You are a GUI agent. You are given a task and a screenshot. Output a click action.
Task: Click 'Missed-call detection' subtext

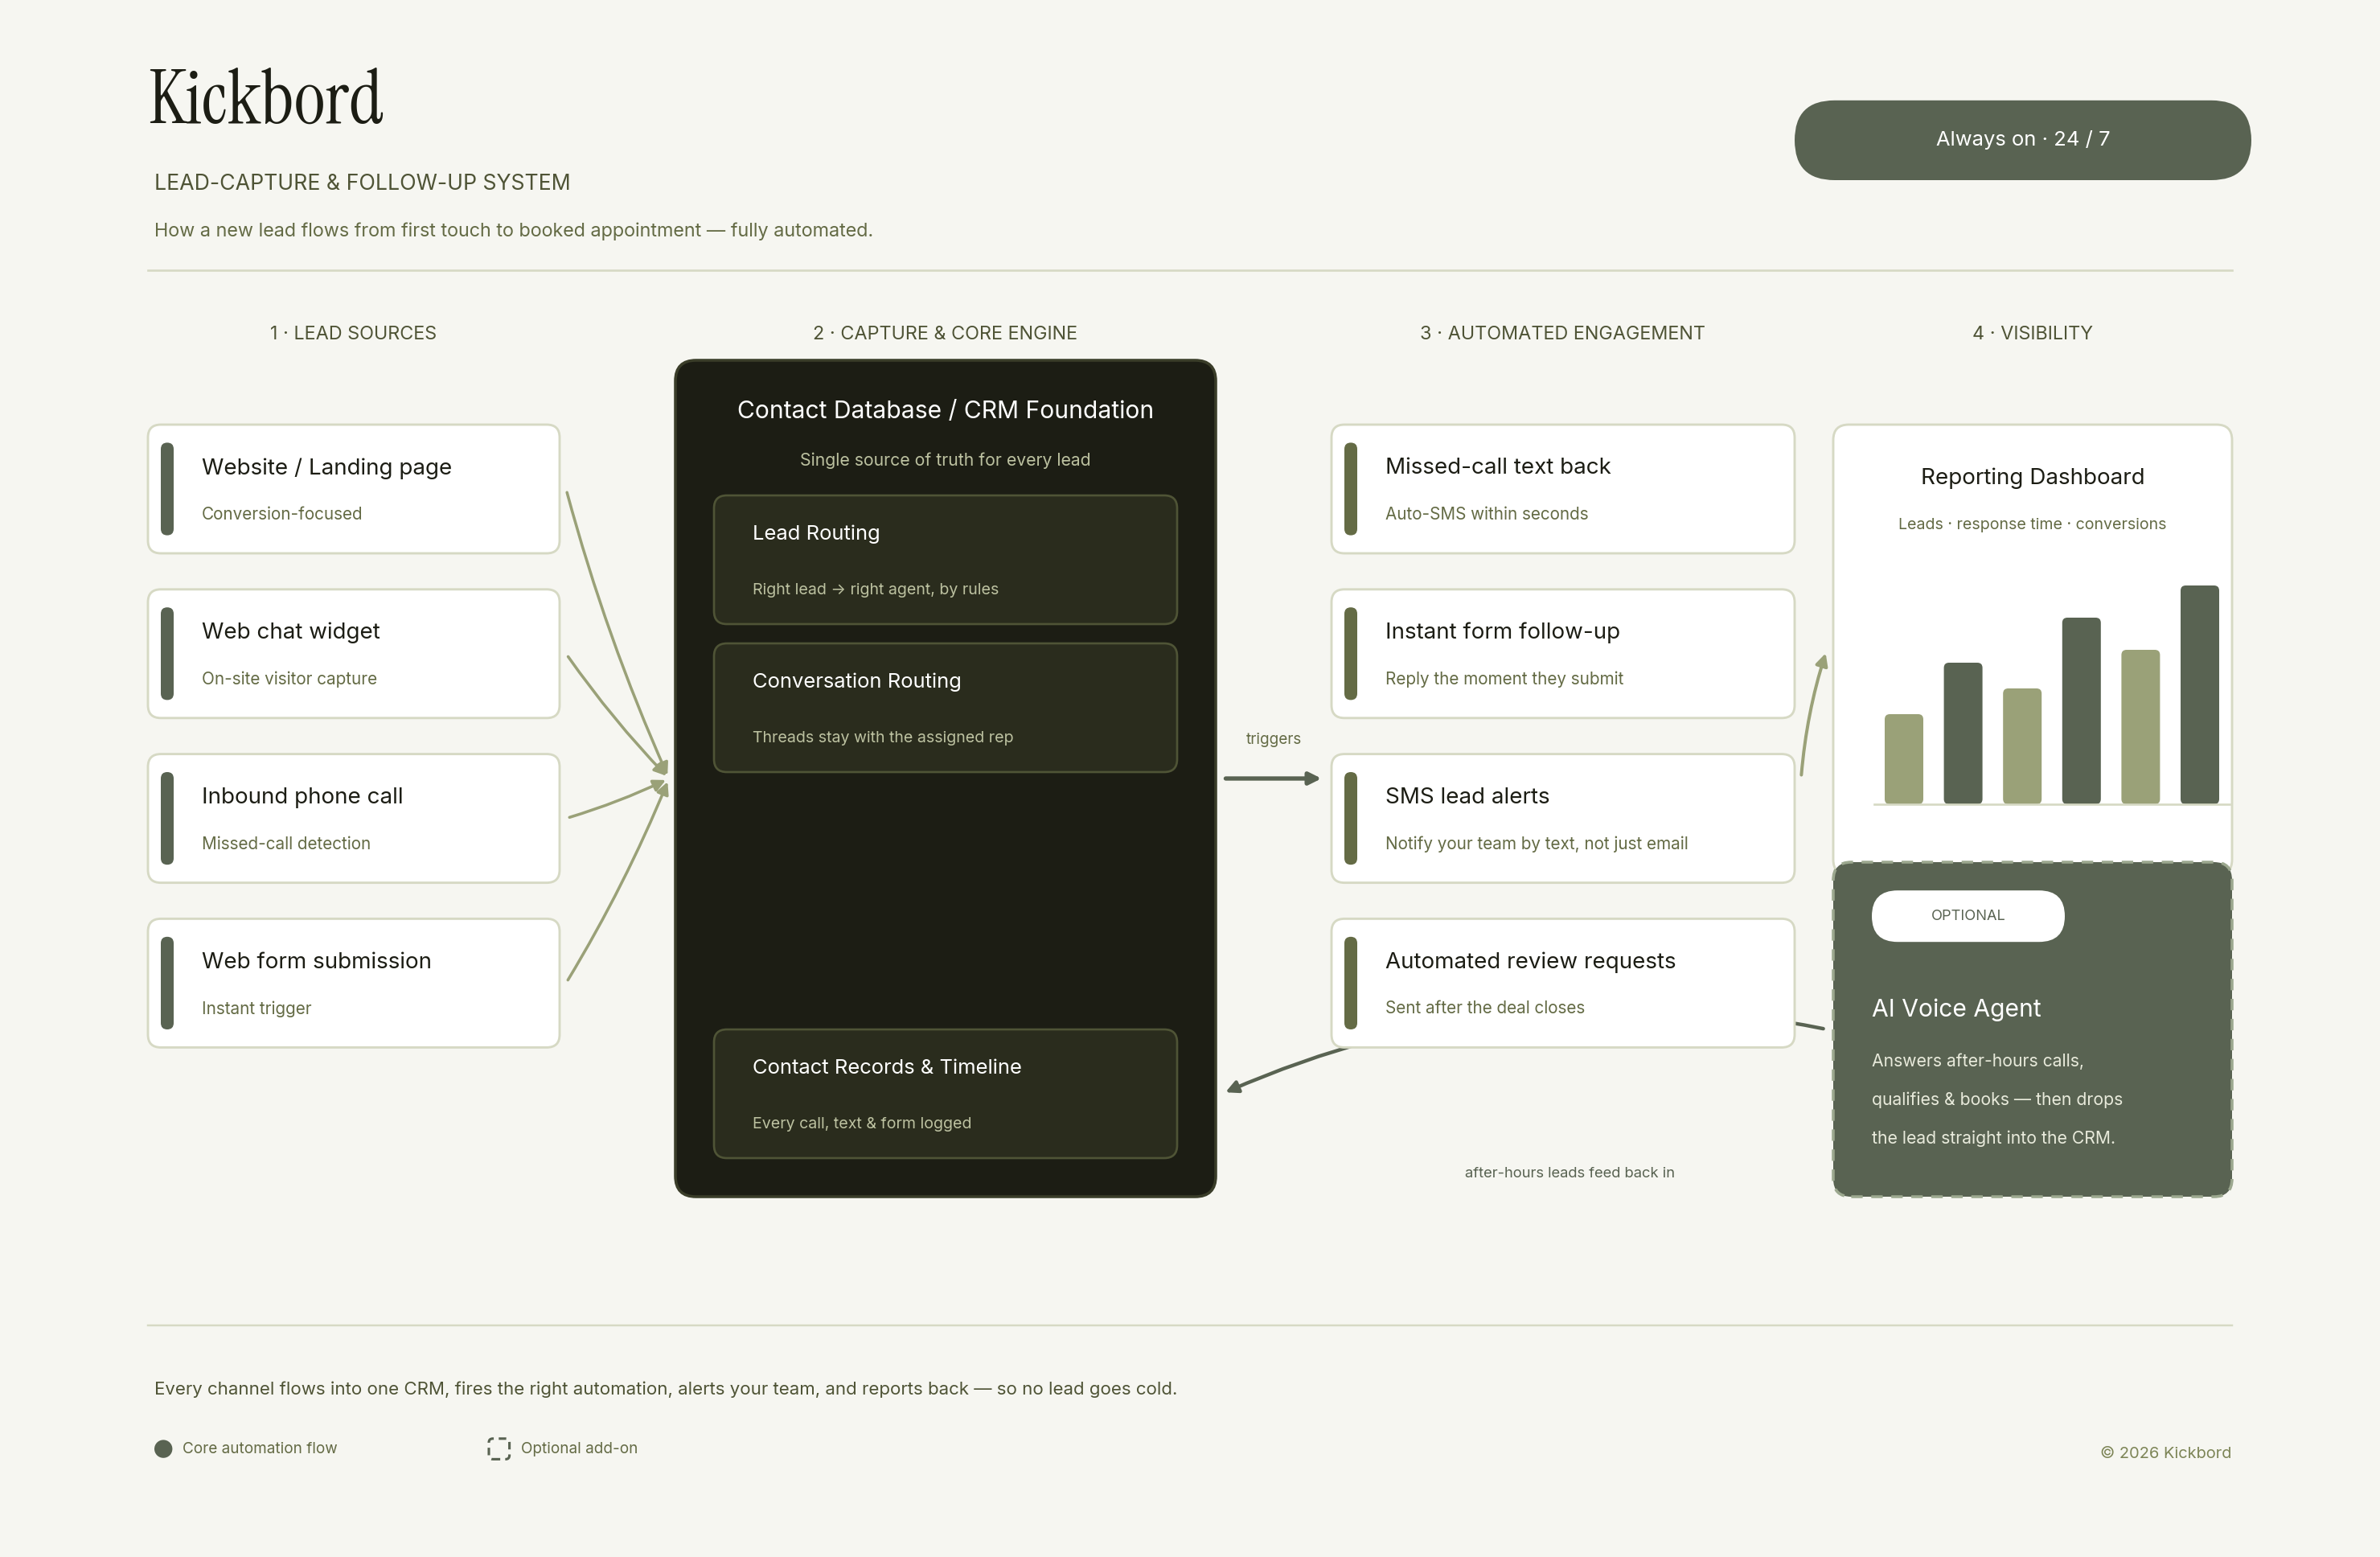tap(286, 843)
